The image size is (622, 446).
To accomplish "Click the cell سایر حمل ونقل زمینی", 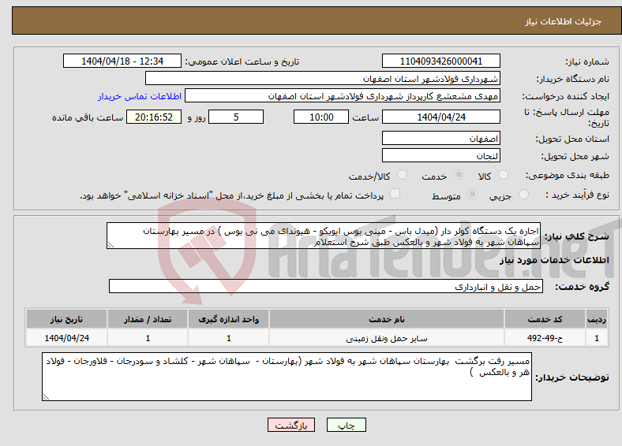I will 387,338.
